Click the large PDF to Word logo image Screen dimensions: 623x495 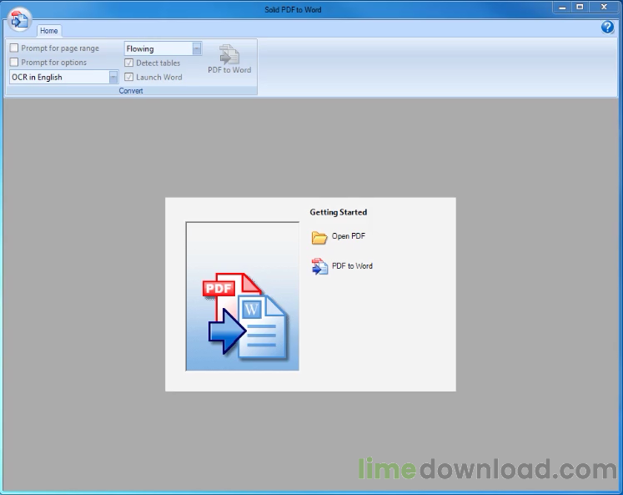[243, 296]
